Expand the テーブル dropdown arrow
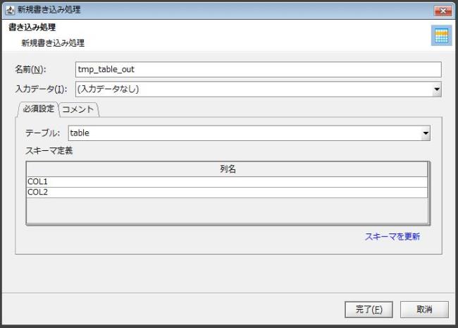Image resolution: width=458 pixels, height=328 pixels. coord(426,133)
